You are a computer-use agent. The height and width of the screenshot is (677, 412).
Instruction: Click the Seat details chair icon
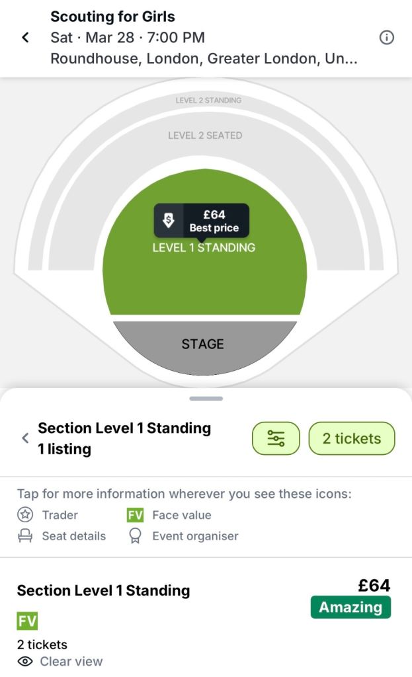tap(25, 536)
